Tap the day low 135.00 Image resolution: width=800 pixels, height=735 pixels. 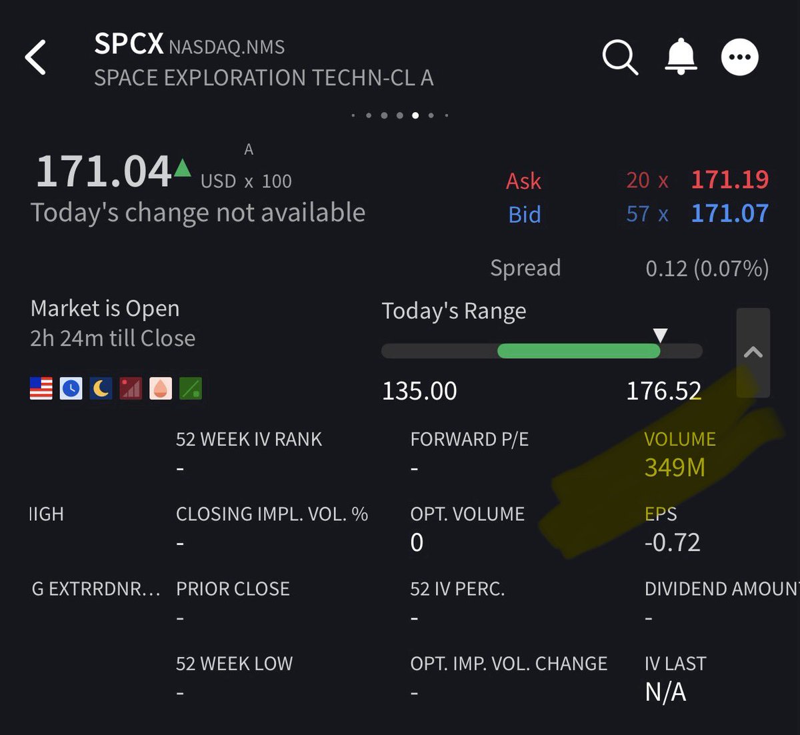[x=419, y=391]
